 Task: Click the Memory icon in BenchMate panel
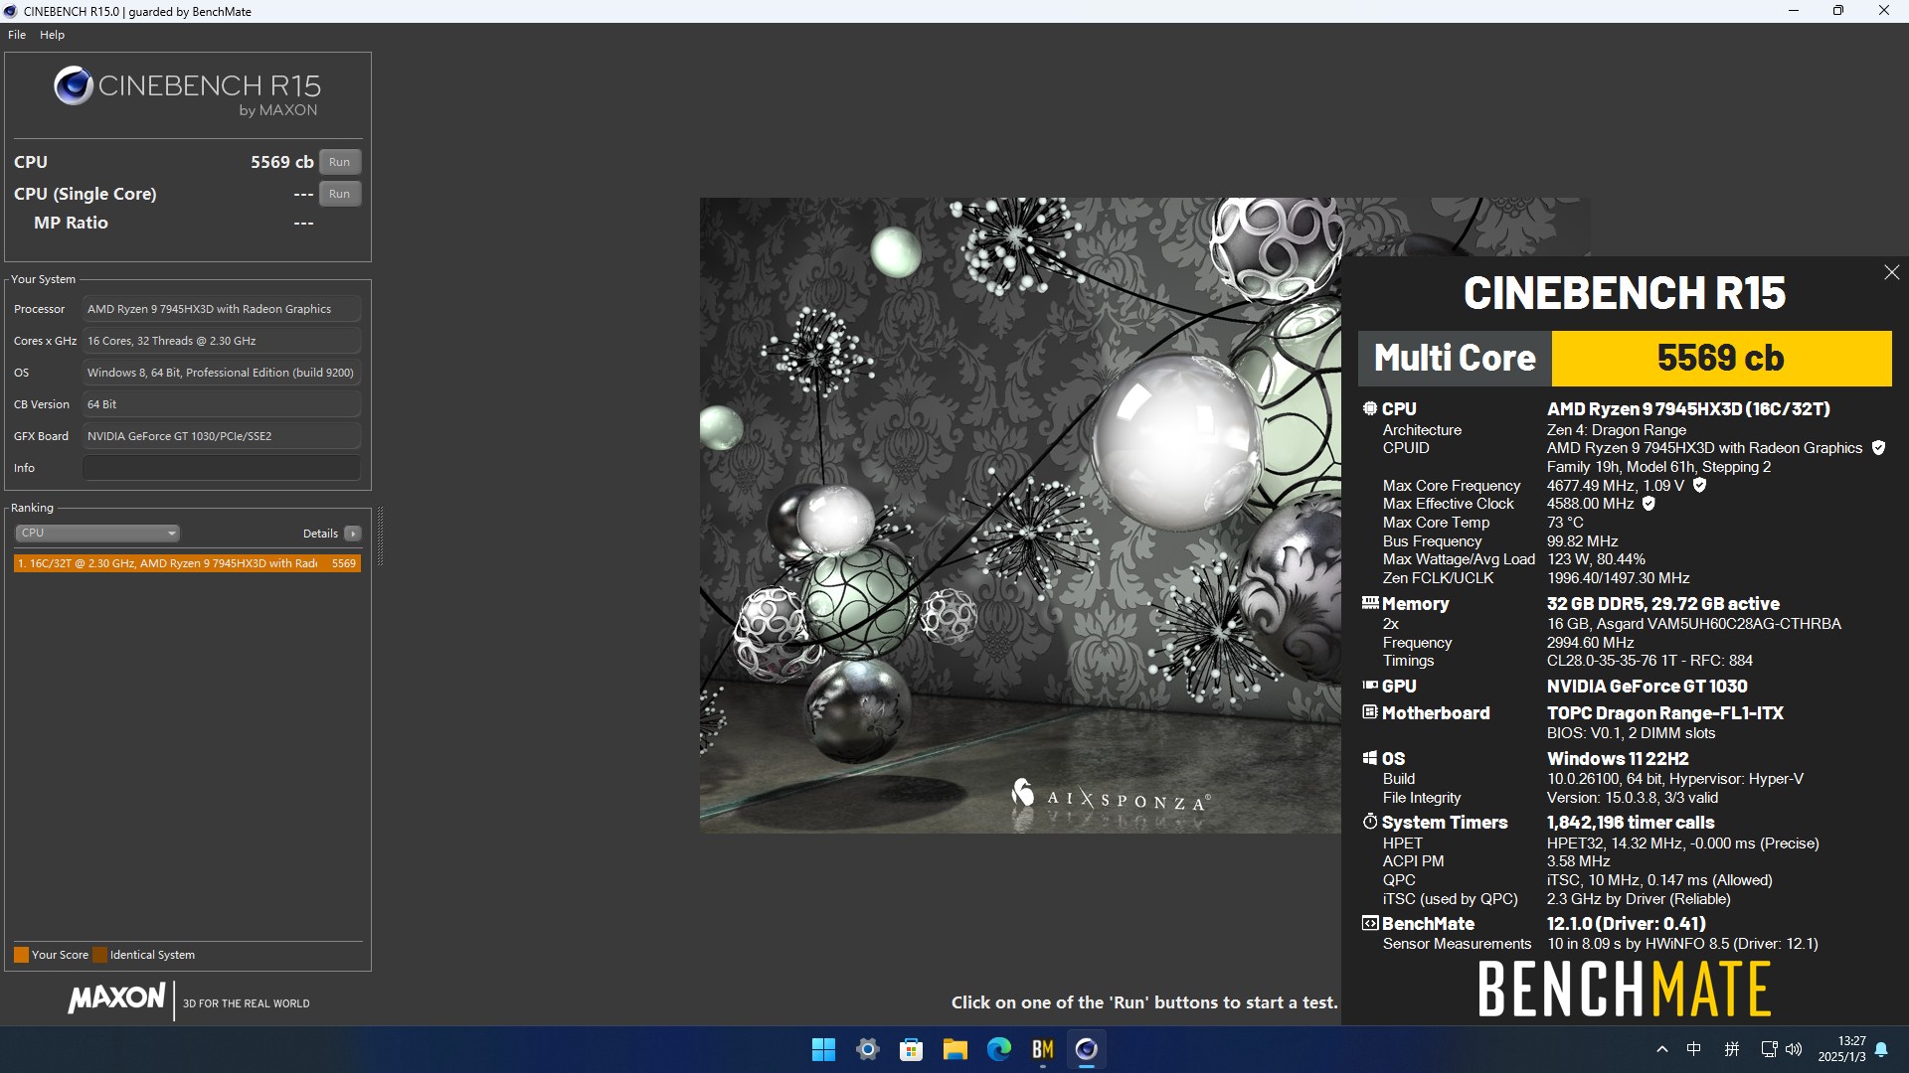[x=1369, y=603]
